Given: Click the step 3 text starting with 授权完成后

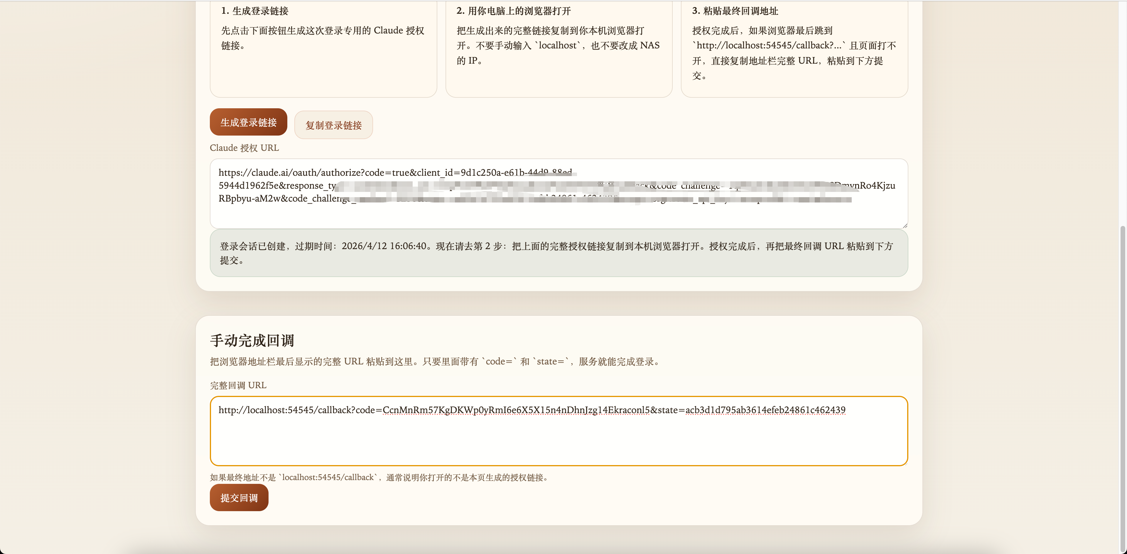Looking at the screenshot, I should click(794, 53).
